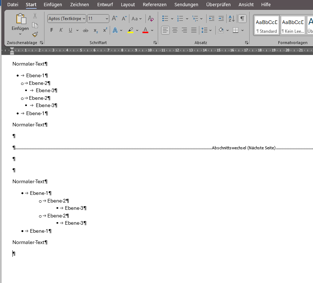Click the copy icon
313x283 pixels.
pos(35,25)
